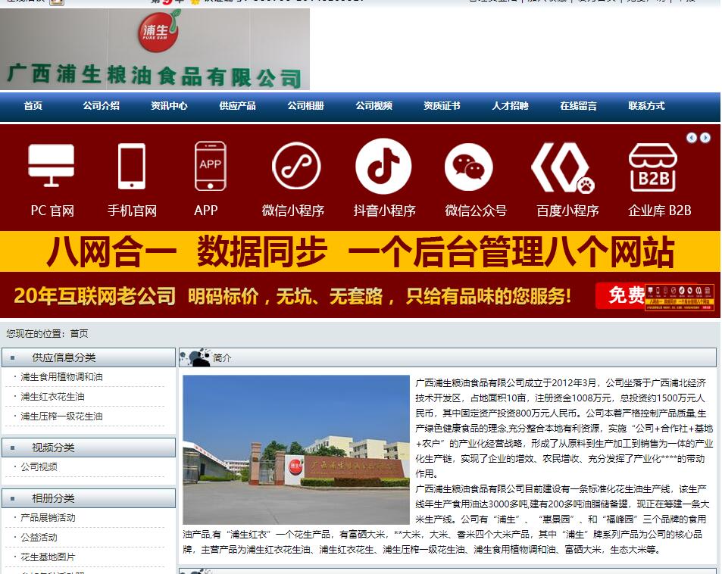Click the 百度小程序 icon

tap(563, 167)
